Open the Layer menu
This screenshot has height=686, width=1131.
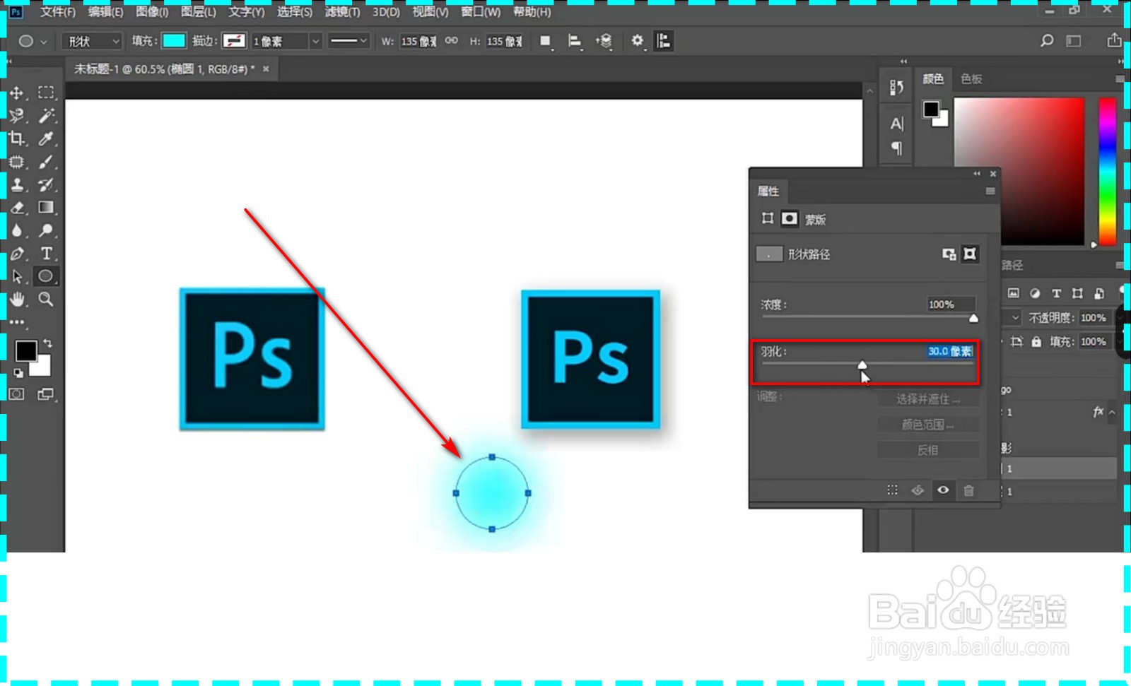(x=198, y=12)
